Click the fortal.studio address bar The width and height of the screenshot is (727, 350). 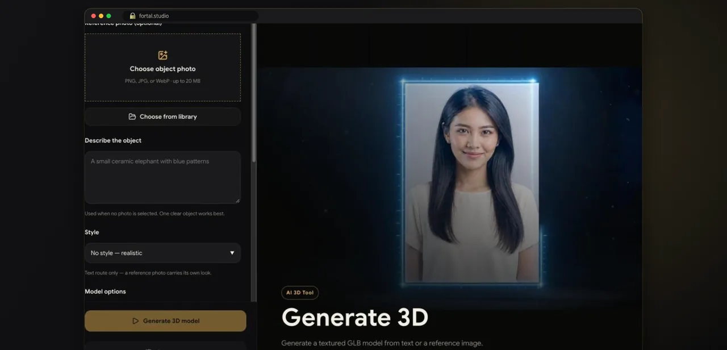tap(191, 16)
